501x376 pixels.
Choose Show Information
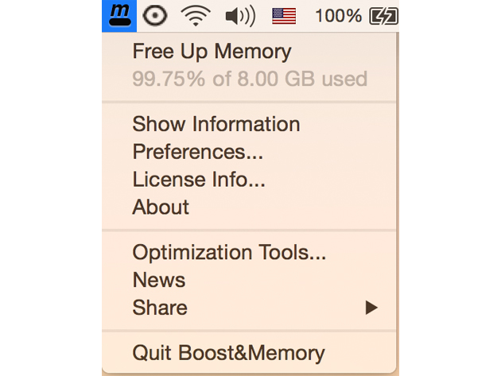click(249, 124)
